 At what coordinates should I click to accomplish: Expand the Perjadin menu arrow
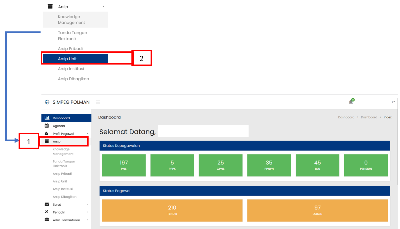coord(88,212)
